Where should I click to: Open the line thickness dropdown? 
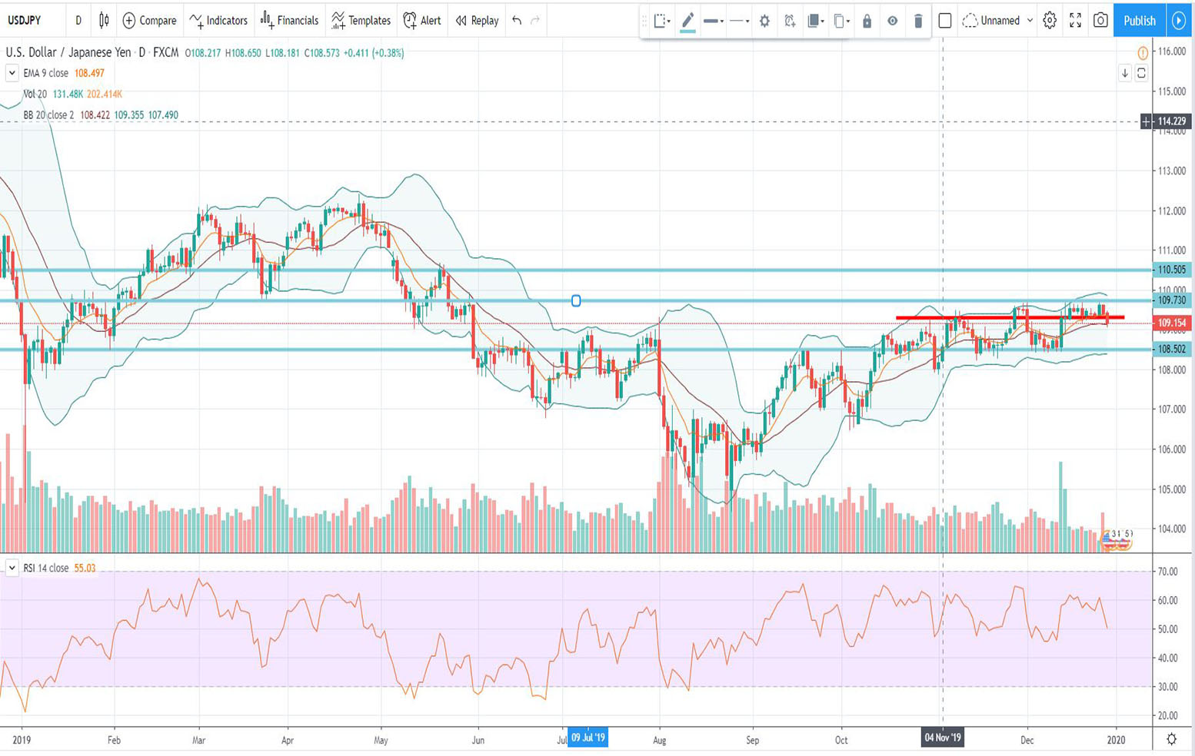[714, 22]
